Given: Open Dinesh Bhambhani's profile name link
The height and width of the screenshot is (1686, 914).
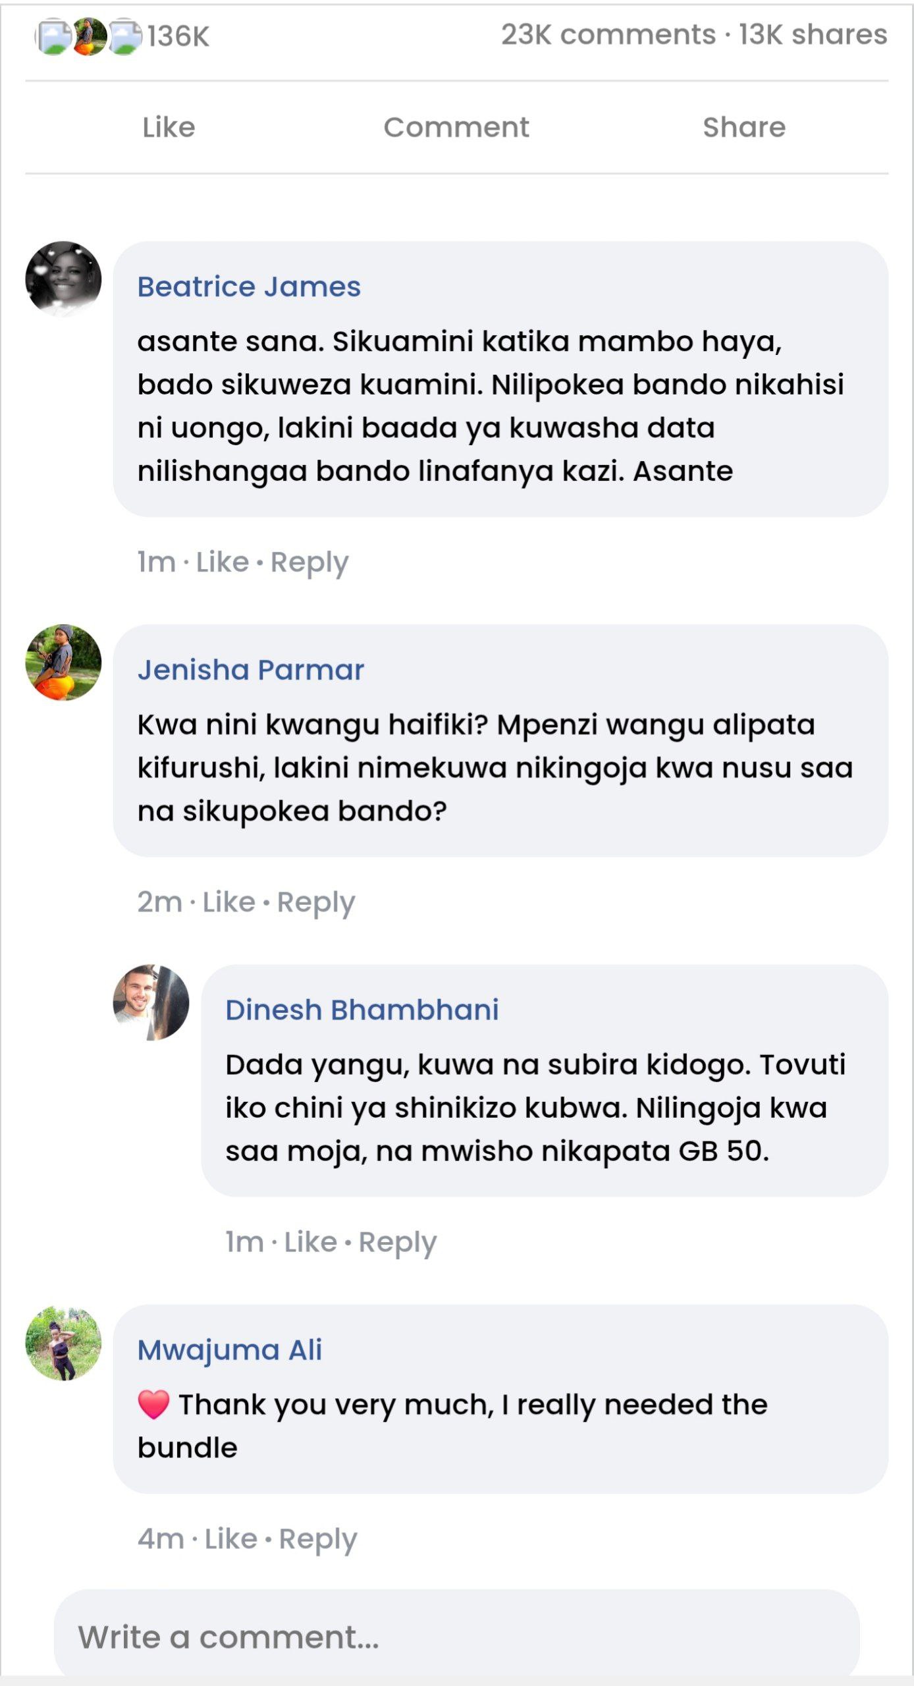Looking at the screenshot, I should point(362,1010).
